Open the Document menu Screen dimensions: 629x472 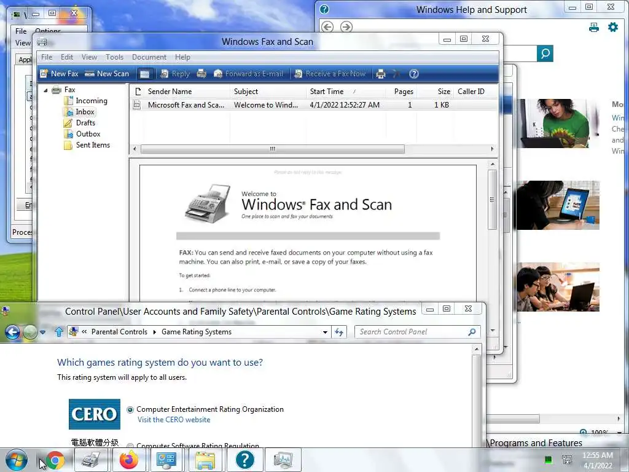point(149,57)
